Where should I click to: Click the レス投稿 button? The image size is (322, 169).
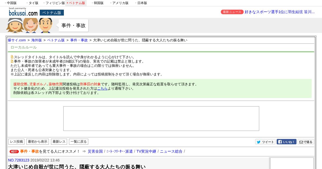pos(16,142)
